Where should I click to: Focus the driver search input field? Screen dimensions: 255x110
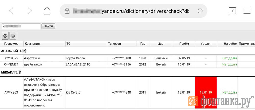tap(21, 26)
